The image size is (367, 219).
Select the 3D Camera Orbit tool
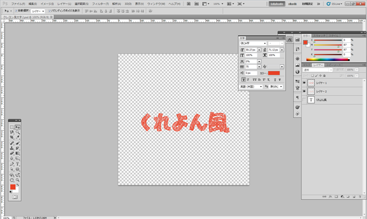click(18, 175)
